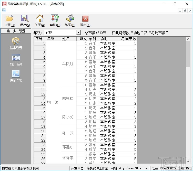The width and height of the screenshot is (193, 171).
Task: Select row number 10 header
Action: click(x=40, y=85)
